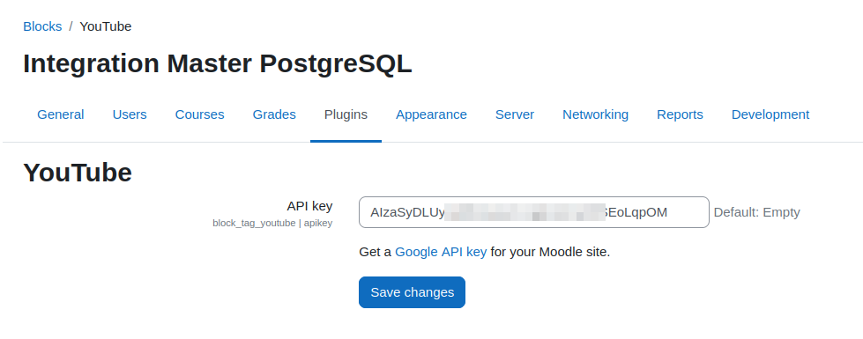863x339 pixels.
Task: Follow the Google API key link
Action: [441, 252]
